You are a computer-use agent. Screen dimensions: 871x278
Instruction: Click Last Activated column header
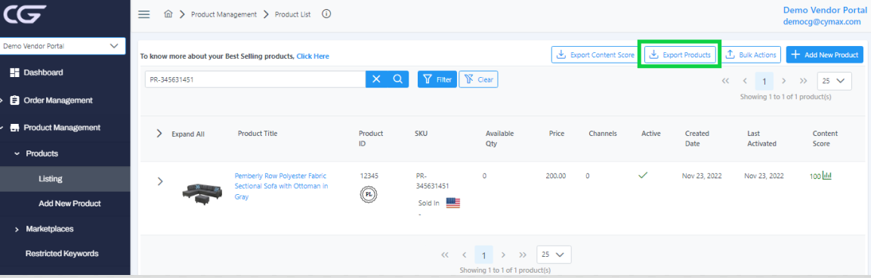pos(761,138)
